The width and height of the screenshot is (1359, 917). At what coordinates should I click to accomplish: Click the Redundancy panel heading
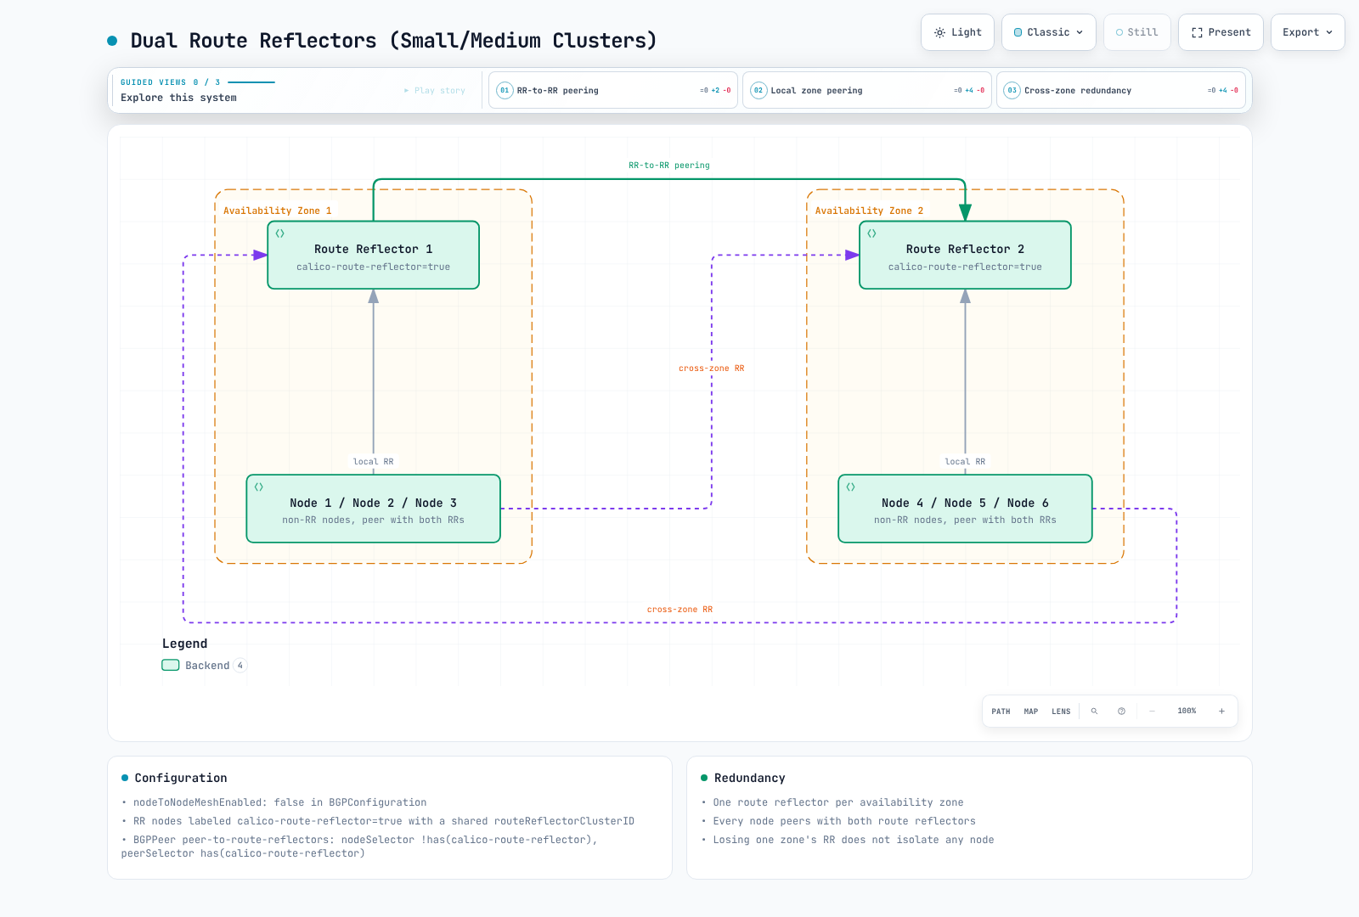coord(750,778)
